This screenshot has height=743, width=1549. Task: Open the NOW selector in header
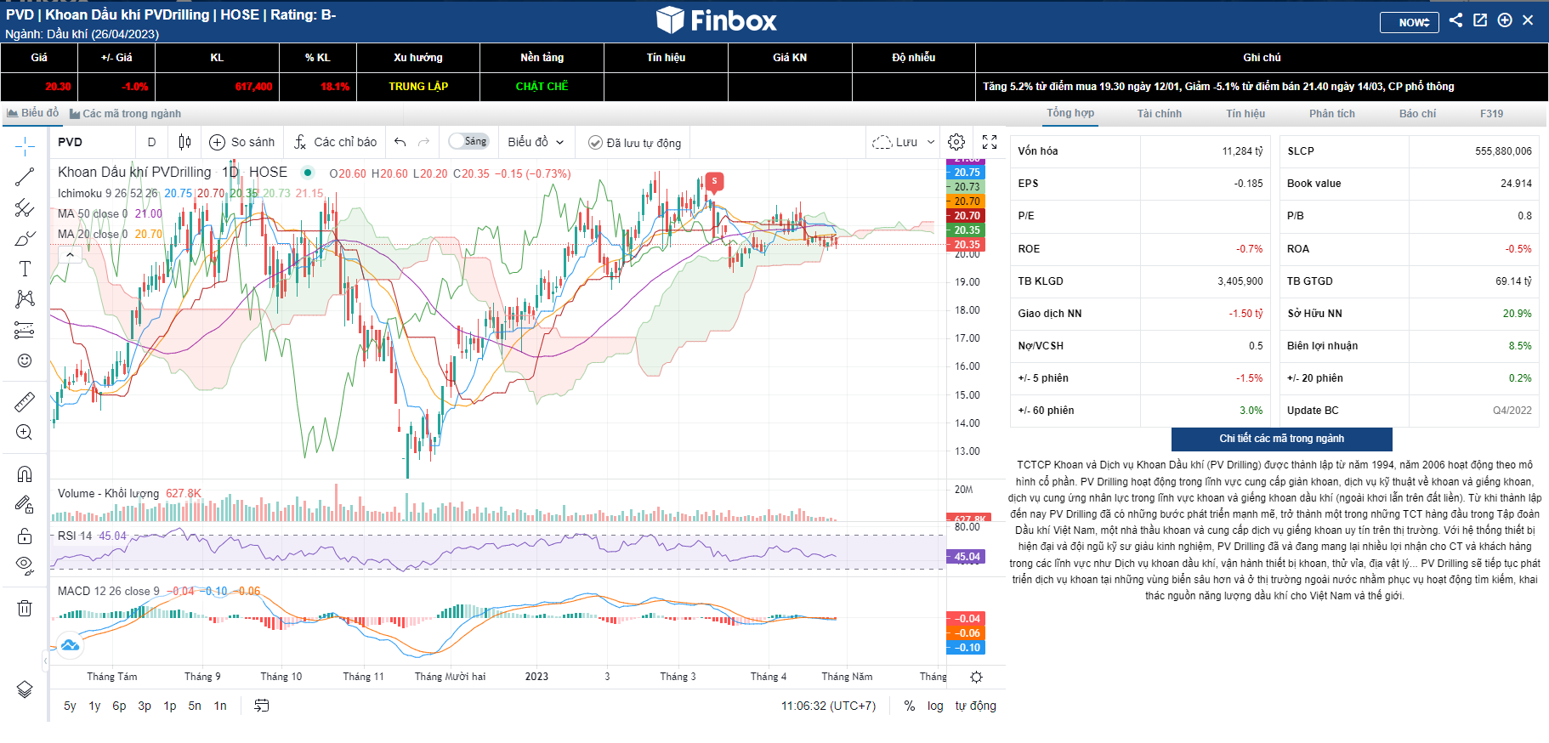pos(1410,22)
